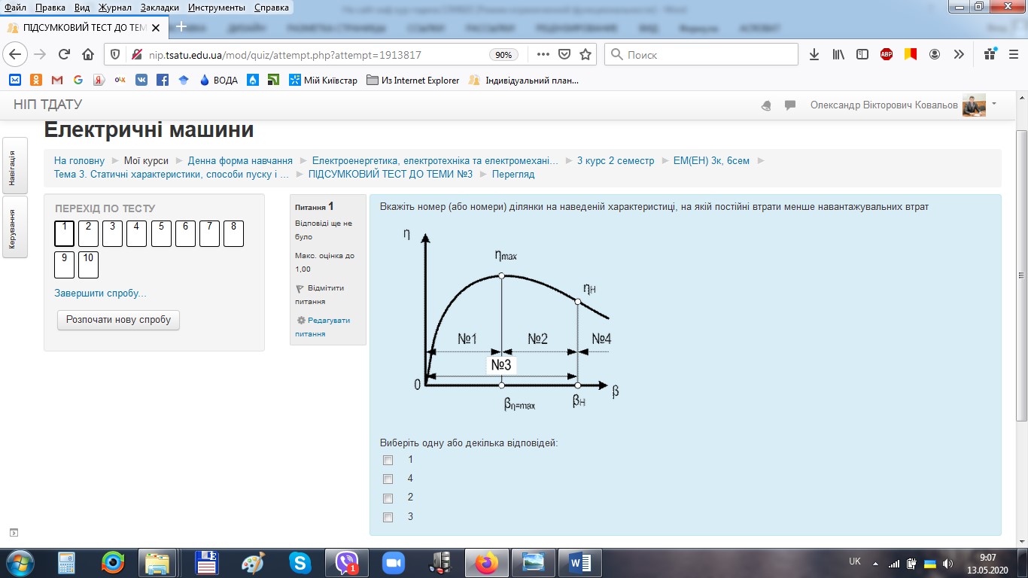Screen dimensions: 1028x578
Task: Go back with the browser Back arrow
Action: click(x=16, y=55)
